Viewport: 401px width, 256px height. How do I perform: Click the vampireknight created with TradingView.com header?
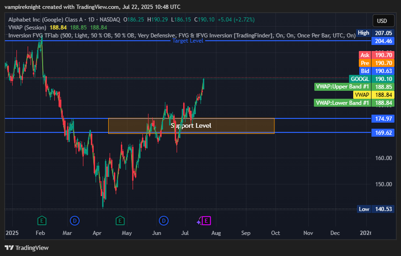(x=92, y=7)
